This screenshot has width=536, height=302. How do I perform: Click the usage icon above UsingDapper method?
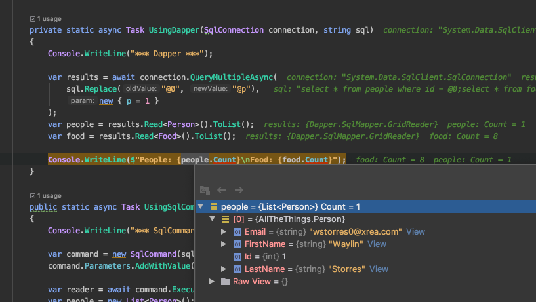pyautogui.click(x=32, y=19)
